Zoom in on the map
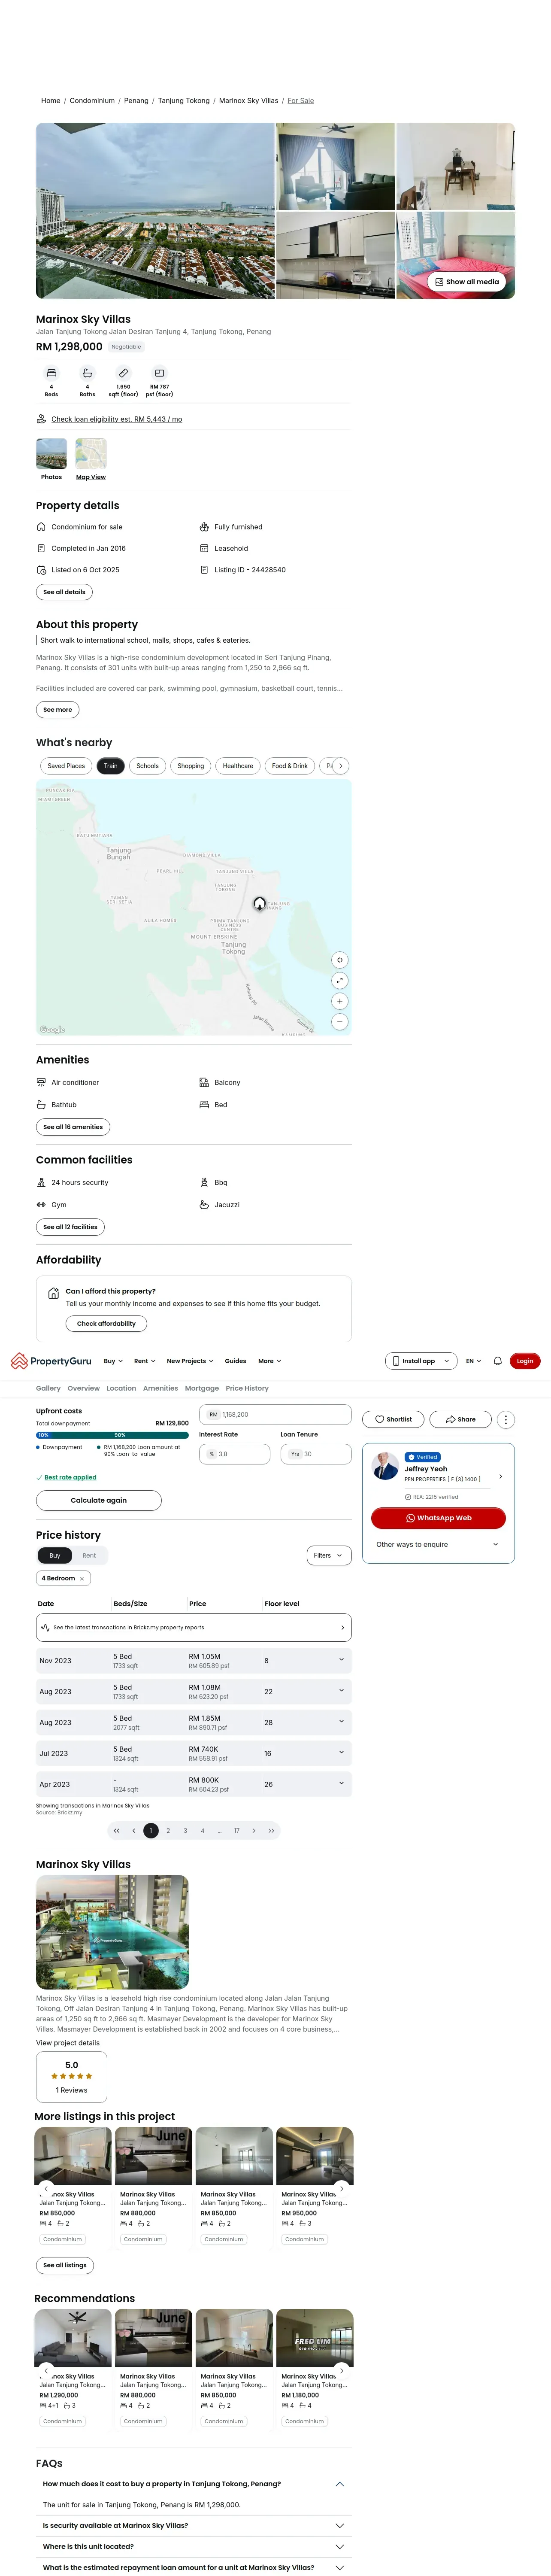Image resolution: width=551 pixels, height=2576 pixels. tap(340, 1001)
